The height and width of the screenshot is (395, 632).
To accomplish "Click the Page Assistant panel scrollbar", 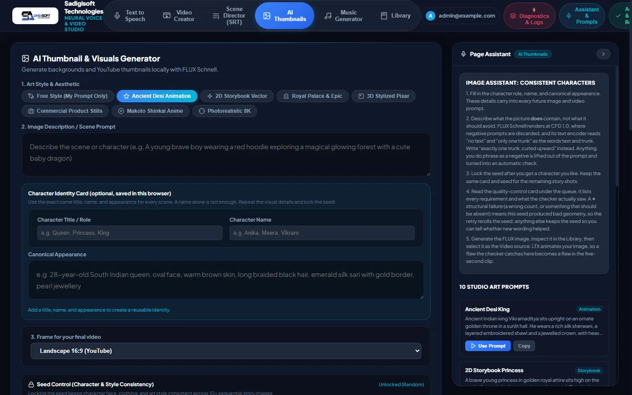I will [x=617, y=126].
